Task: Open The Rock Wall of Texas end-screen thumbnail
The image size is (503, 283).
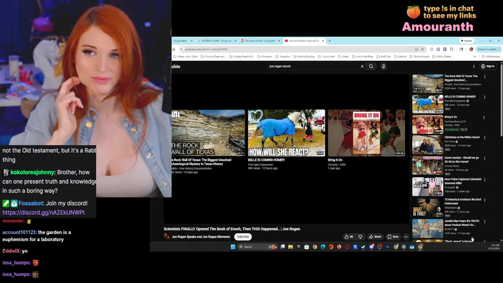Action: click(x=208, y=133)
